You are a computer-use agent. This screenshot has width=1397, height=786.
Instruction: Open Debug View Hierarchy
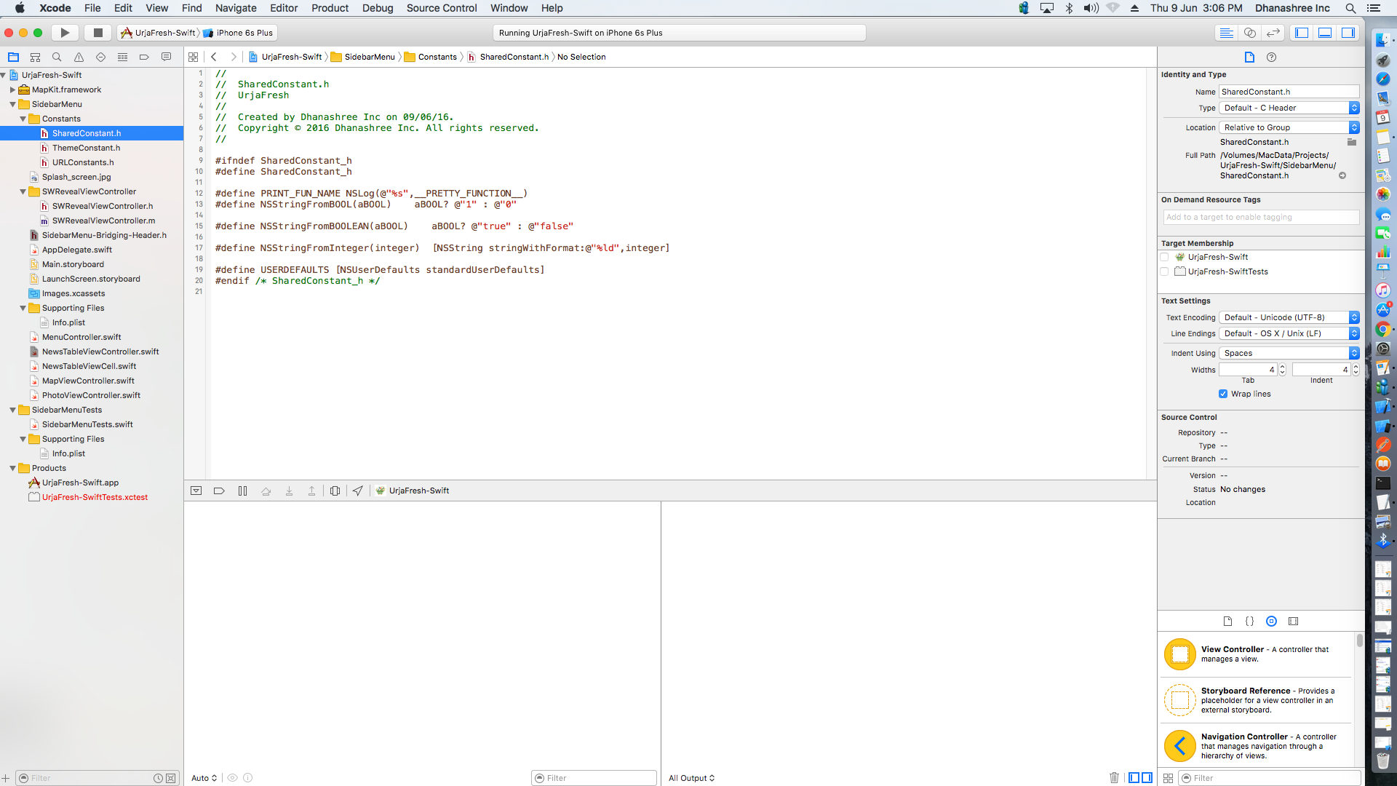335,491
